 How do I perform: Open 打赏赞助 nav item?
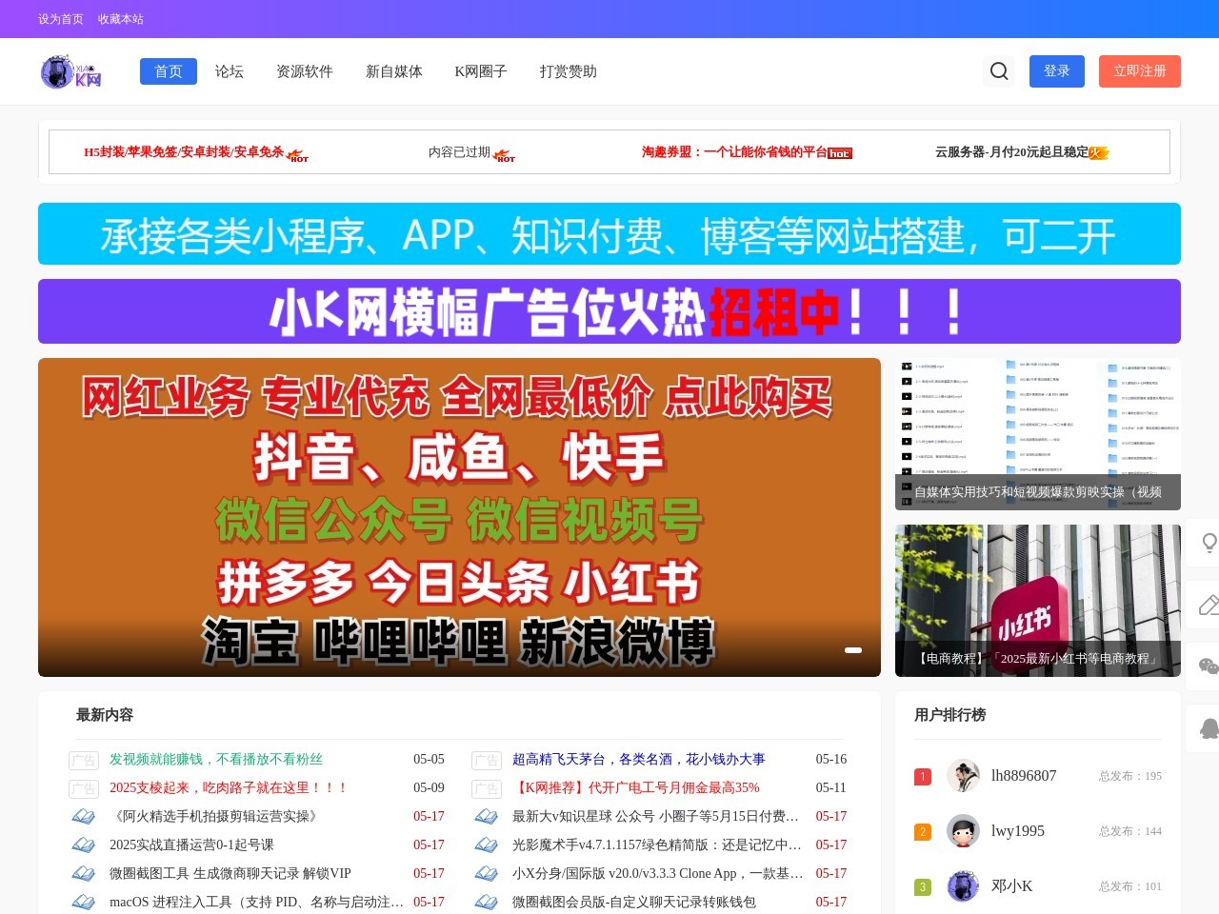[x=569, y=71]
